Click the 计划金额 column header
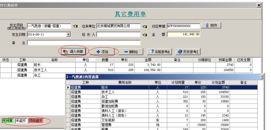The width and height of the screenshot is (271, 130). [x=218, y=82]
